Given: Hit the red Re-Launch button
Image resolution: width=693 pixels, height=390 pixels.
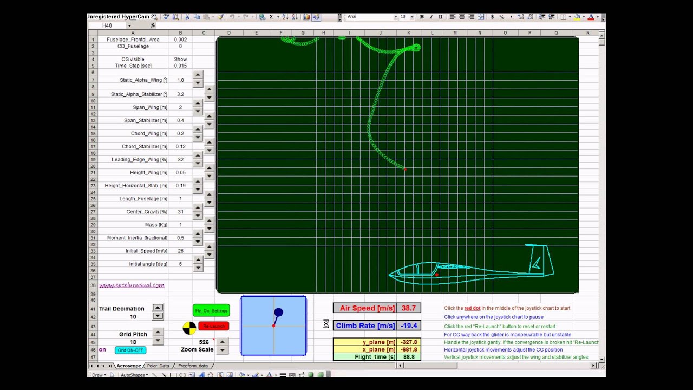Looking at the screenshot, I should [x=213, y=326].
